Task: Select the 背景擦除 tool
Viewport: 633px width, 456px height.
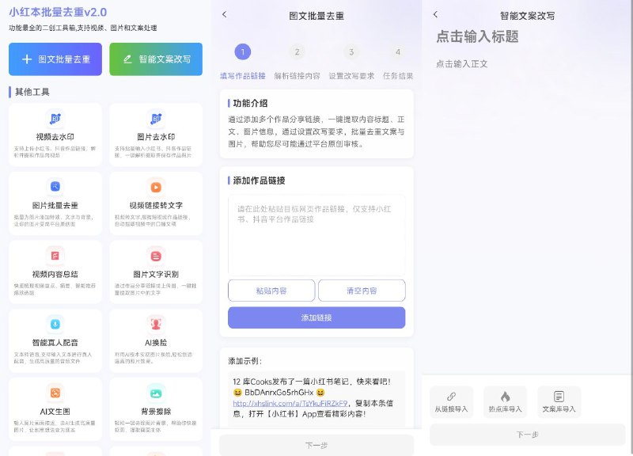Action: [155, 410]
